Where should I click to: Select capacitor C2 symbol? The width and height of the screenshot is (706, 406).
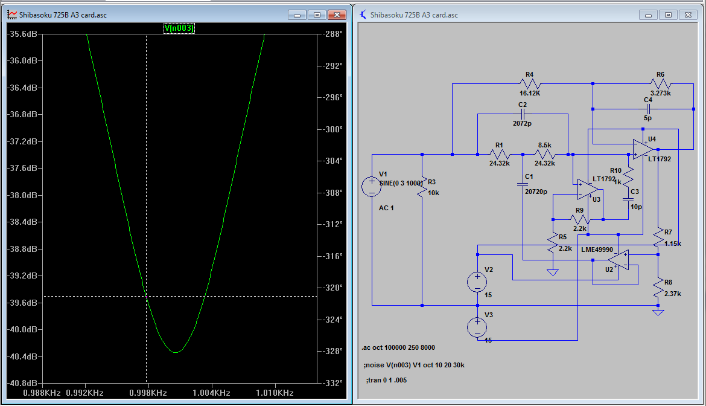(x=523, y=114)
